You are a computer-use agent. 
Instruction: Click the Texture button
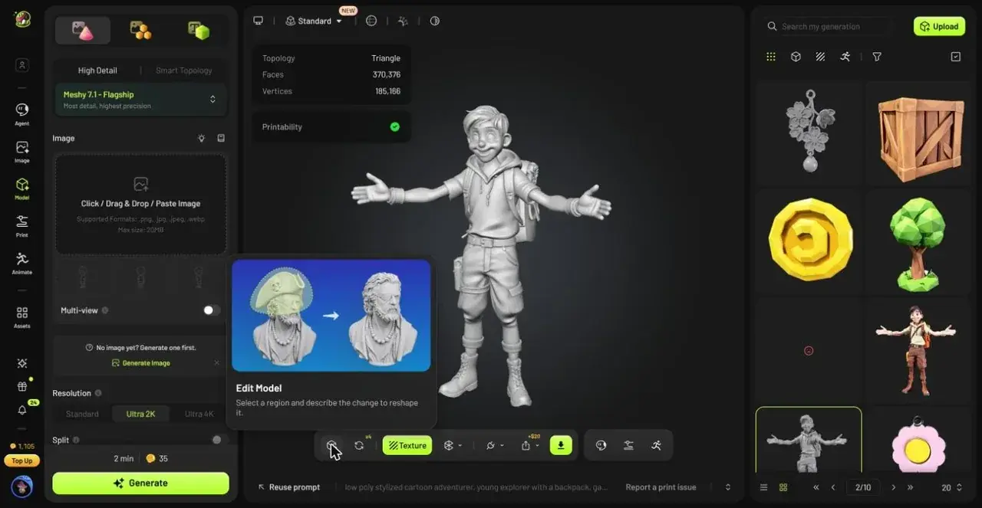tap(407, 445)
